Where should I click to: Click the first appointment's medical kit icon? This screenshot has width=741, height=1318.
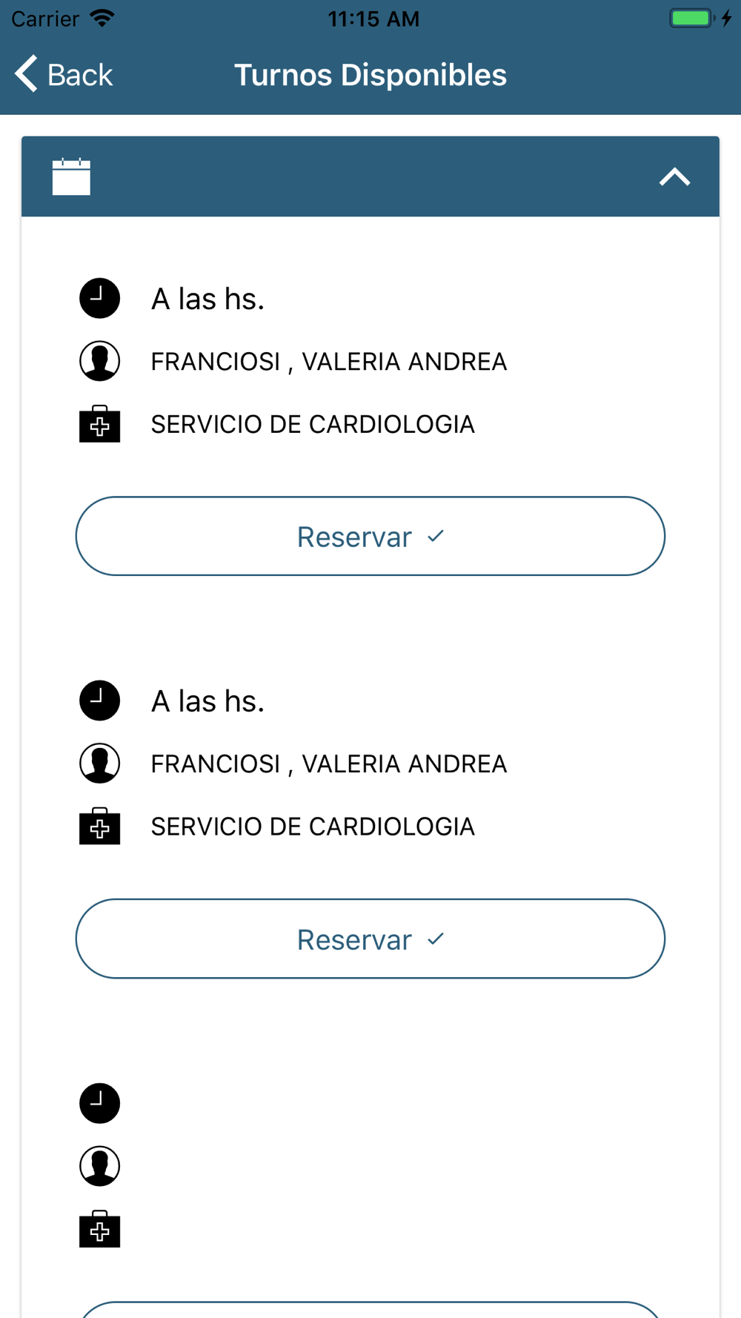click(x=99, y=425)
